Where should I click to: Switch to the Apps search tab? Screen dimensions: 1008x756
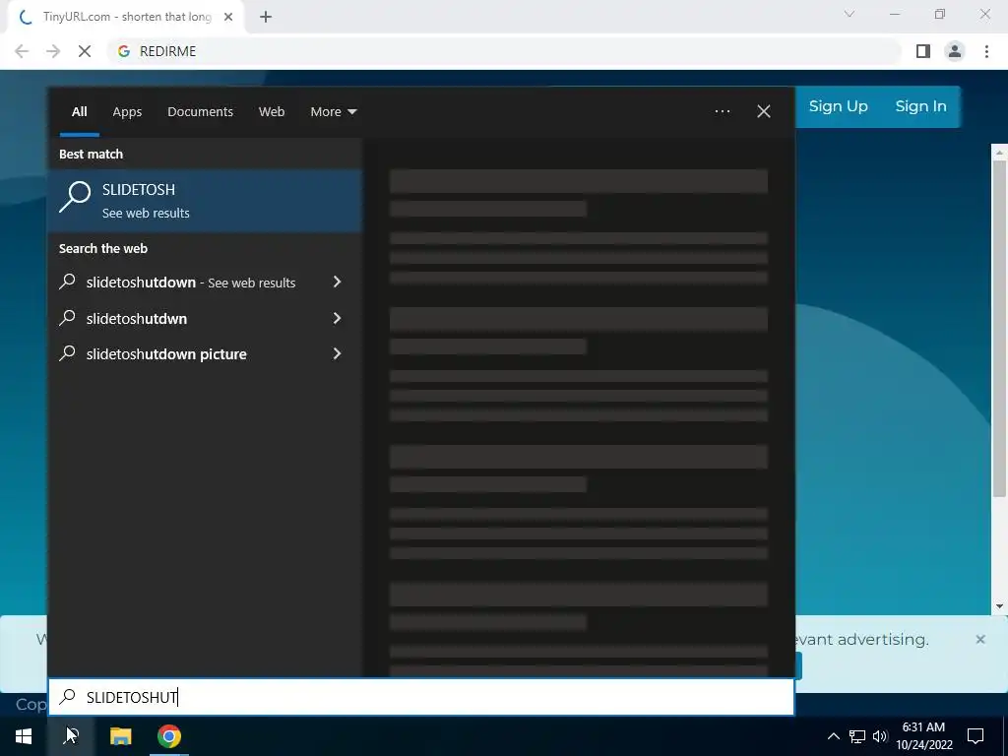(x=127, y=112)
